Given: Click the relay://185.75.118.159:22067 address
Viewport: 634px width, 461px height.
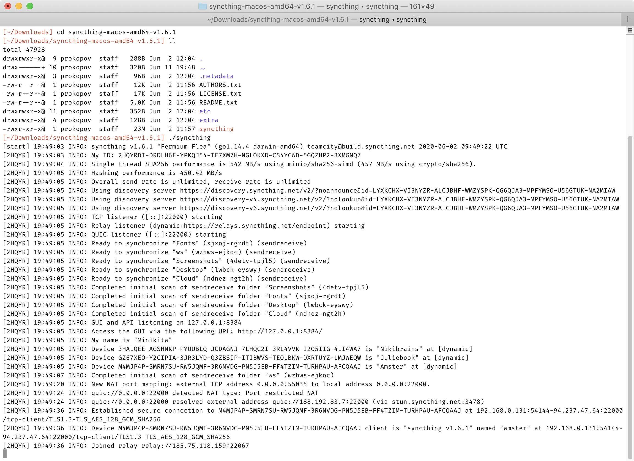Looking at the screenshot, I should tap(195, 446).
